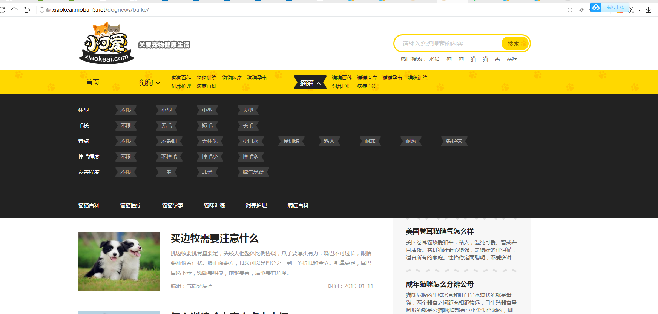Click the xiaokeai.com cat and dog logo
The height and width of the screenshot is (314, 658).
107,43
